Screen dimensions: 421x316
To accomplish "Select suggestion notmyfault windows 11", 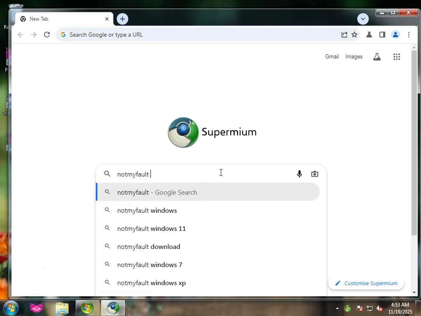I will point(208,228).
